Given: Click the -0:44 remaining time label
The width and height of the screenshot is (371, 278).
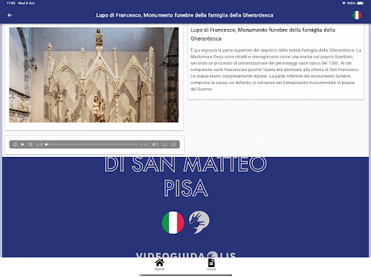Looking at the screenshot, I should (x=143, y=144).
